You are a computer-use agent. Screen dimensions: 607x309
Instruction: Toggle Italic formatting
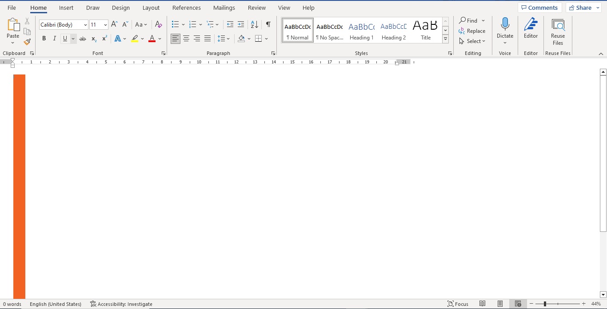click(x=54, y=39)
